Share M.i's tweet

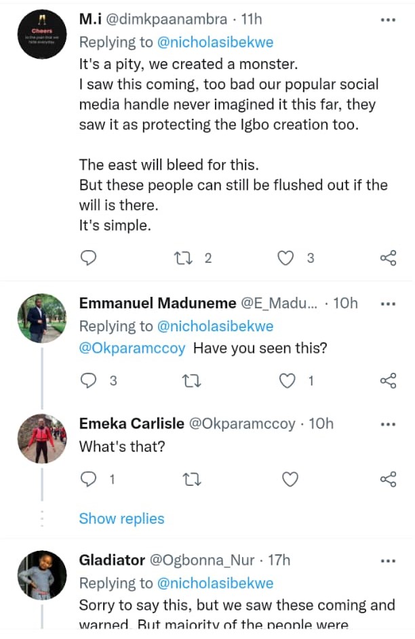coord(388,258)
